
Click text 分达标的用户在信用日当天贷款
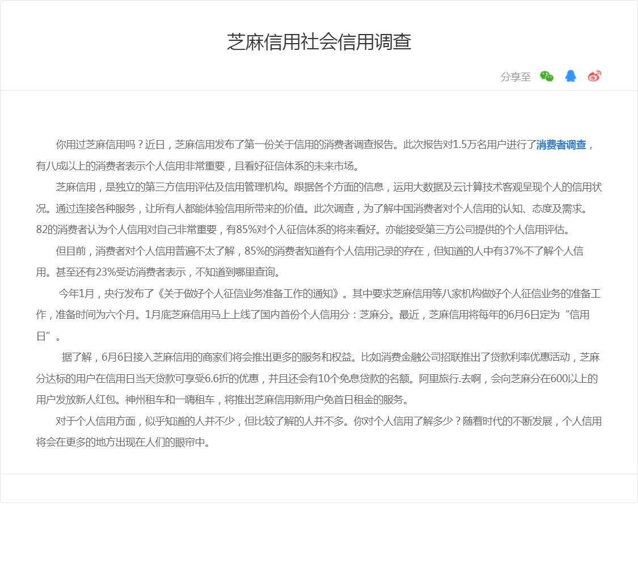point(105,379)
